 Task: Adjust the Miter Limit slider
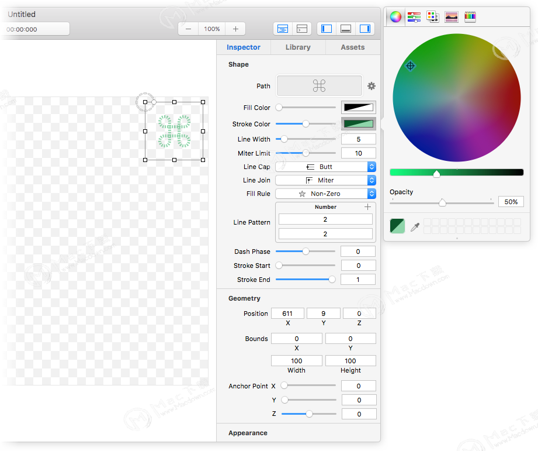click(x=306, y=153)
